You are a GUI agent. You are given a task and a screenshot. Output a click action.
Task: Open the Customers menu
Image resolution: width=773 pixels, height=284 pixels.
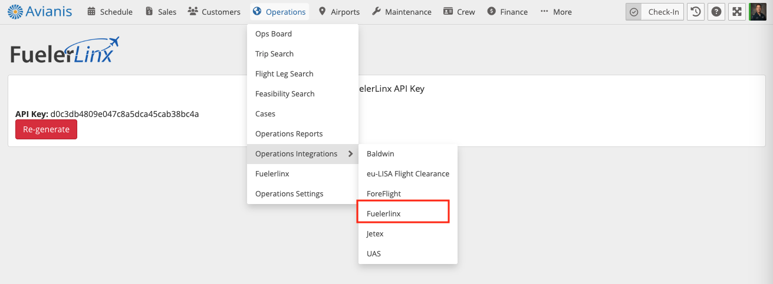(x=214, y=12)
